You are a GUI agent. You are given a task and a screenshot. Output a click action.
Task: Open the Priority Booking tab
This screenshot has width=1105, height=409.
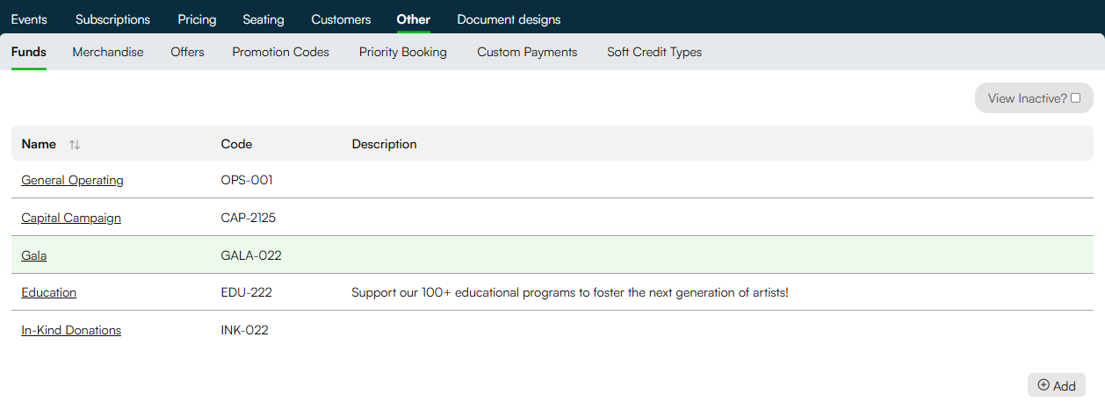403,52
